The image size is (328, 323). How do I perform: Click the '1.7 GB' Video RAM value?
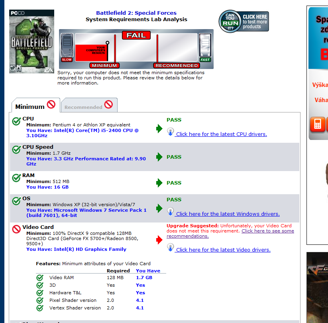coord(144,278)
